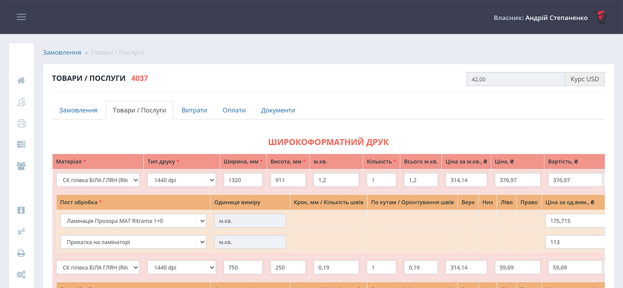
Task: Open the people group icon in the sidebar
Action: pos(21,165)
